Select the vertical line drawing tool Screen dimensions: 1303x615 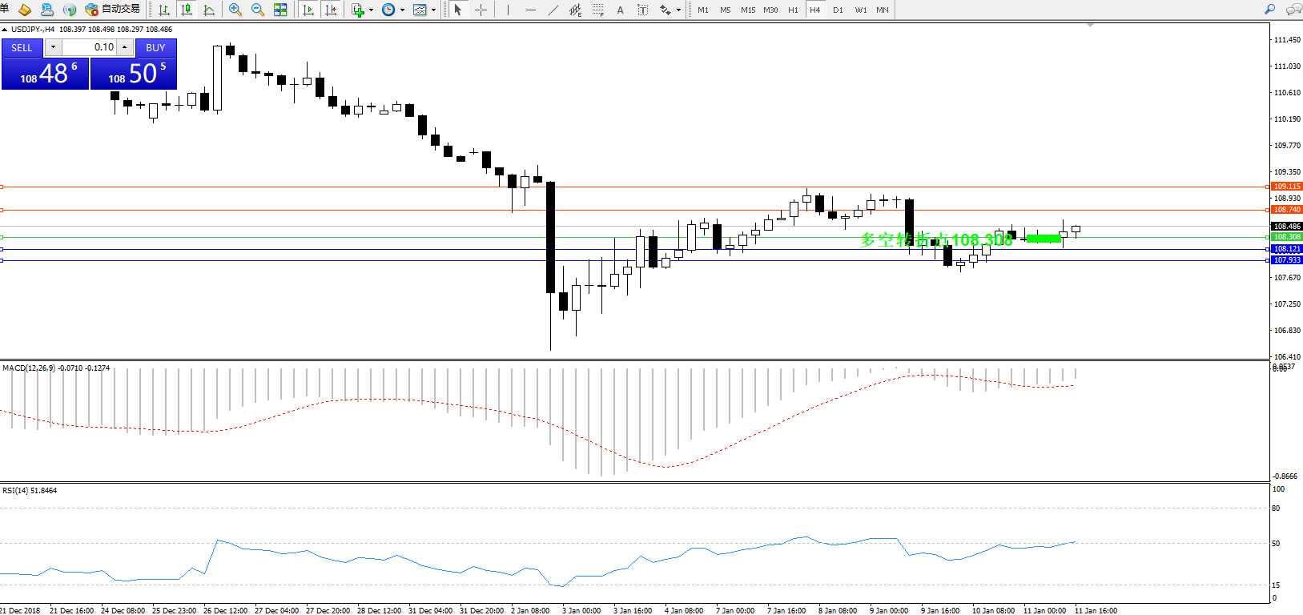508,10
